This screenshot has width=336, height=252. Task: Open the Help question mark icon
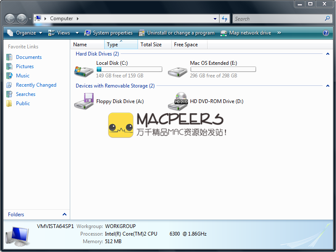coord(326,33)
